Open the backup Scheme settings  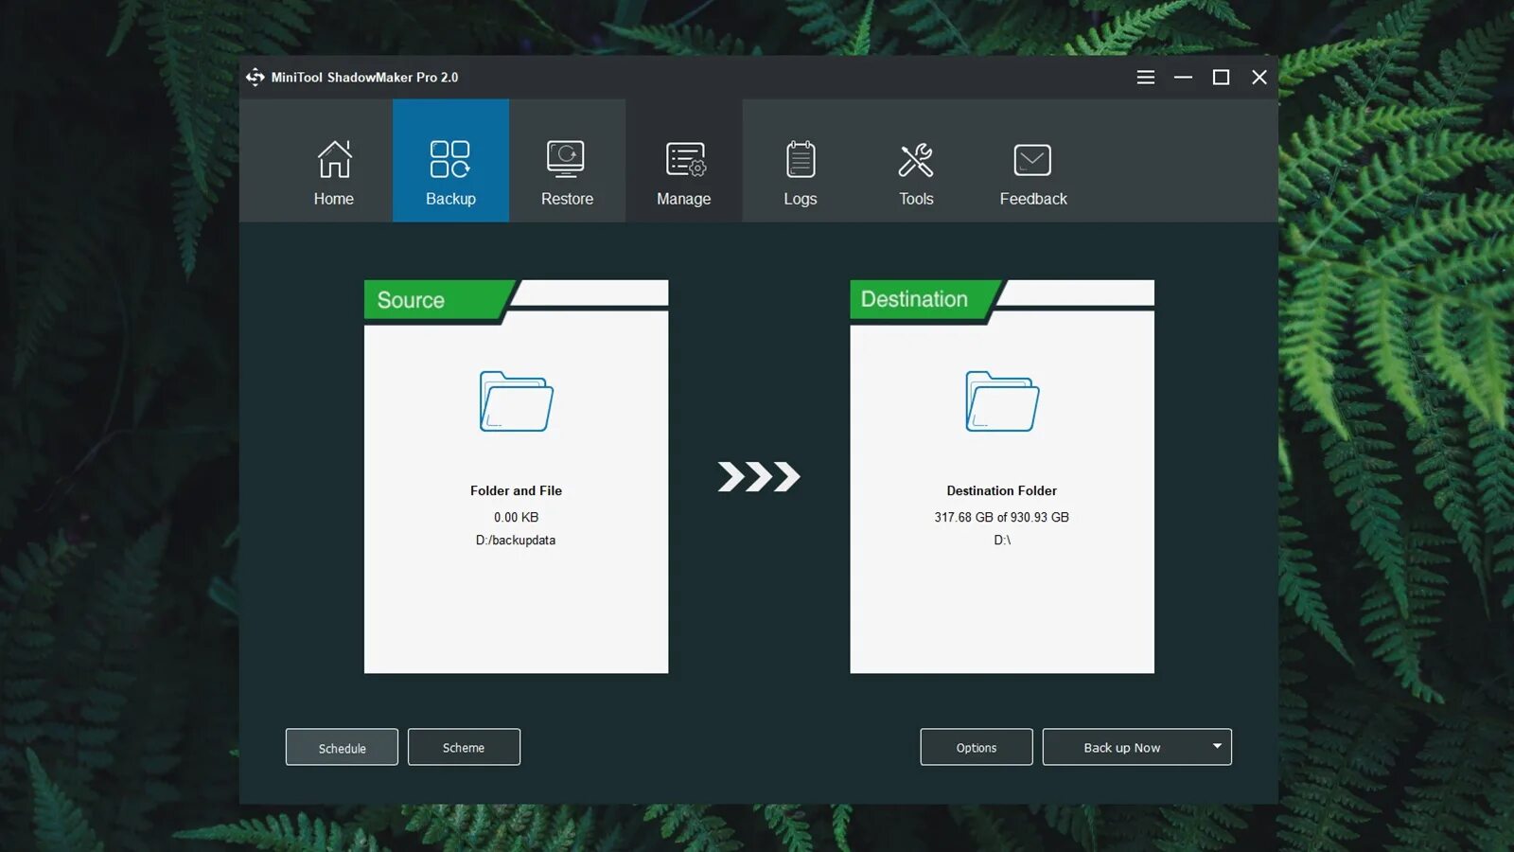[464, 747]
